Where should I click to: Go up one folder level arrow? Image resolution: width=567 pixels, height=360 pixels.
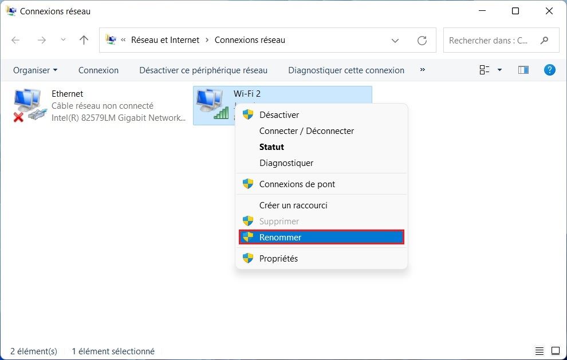pos(84,40)
